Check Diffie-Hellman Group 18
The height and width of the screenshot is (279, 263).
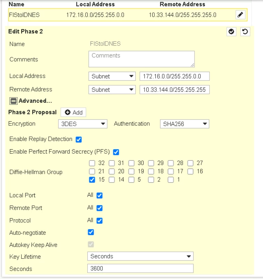point(151,171)
